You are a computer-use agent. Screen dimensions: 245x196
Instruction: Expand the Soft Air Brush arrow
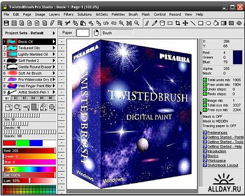[54, 73]
